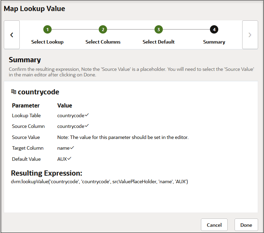Click Done to confirm the expression
This screenshot has height=233, width=264.
pos(246,225)
